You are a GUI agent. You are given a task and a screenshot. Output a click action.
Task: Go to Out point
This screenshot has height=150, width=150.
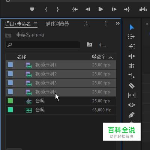[127, 9]
